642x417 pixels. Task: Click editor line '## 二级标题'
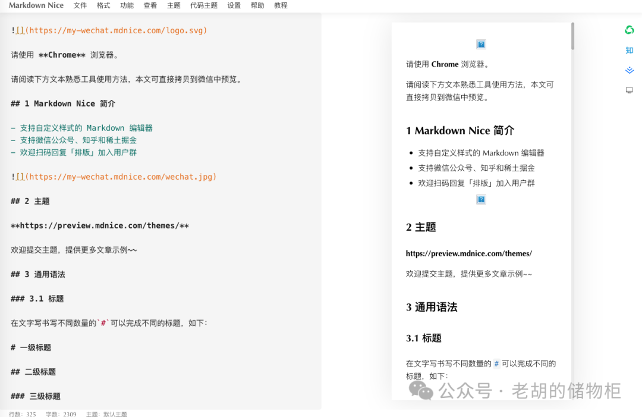pos(33,372)
